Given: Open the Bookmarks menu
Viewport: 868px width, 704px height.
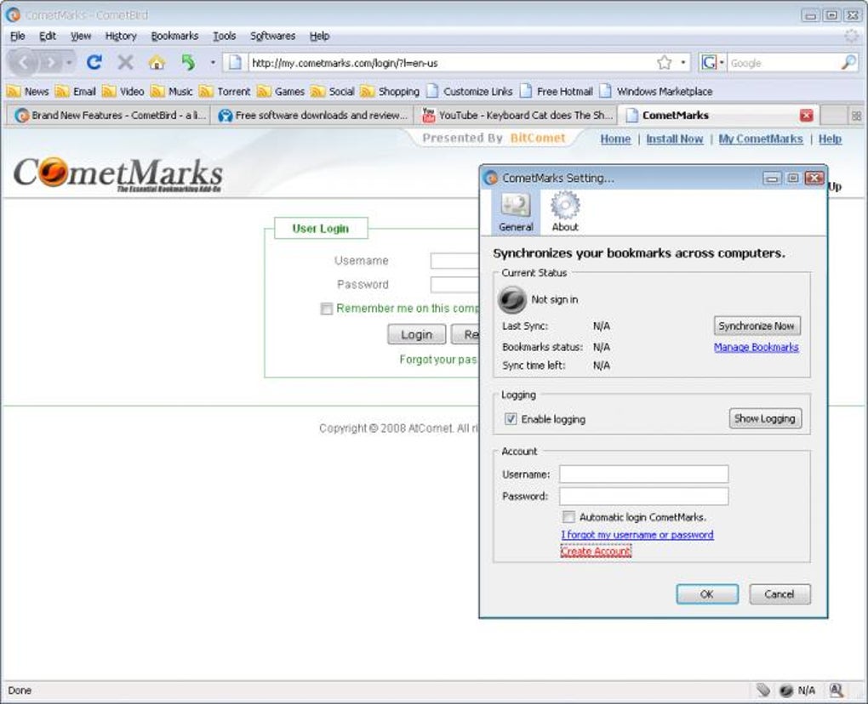Looking at the screenshot, I should point(174,36).
